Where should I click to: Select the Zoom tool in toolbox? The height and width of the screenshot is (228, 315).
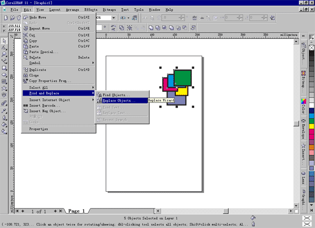click(x=4, y=54)
